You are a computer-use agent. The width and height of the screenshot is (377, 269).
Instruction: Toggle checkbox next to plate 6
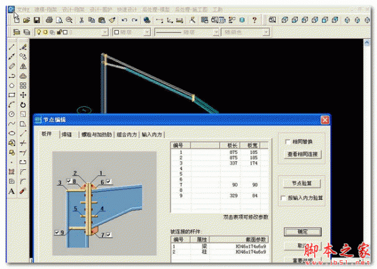pyautogui.click(x=109, y=181)
